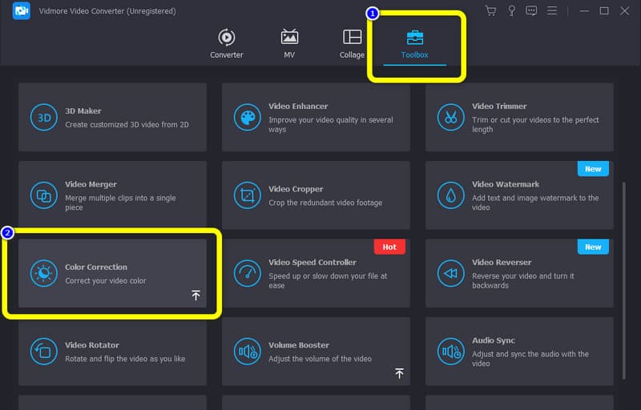Click the Volume Booster speaker icon

click(247, 352)
